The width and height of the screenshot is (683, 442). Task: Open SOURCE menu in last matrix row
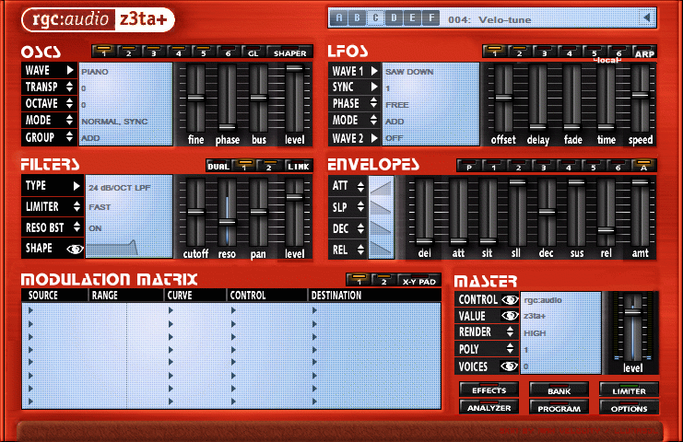30,401
